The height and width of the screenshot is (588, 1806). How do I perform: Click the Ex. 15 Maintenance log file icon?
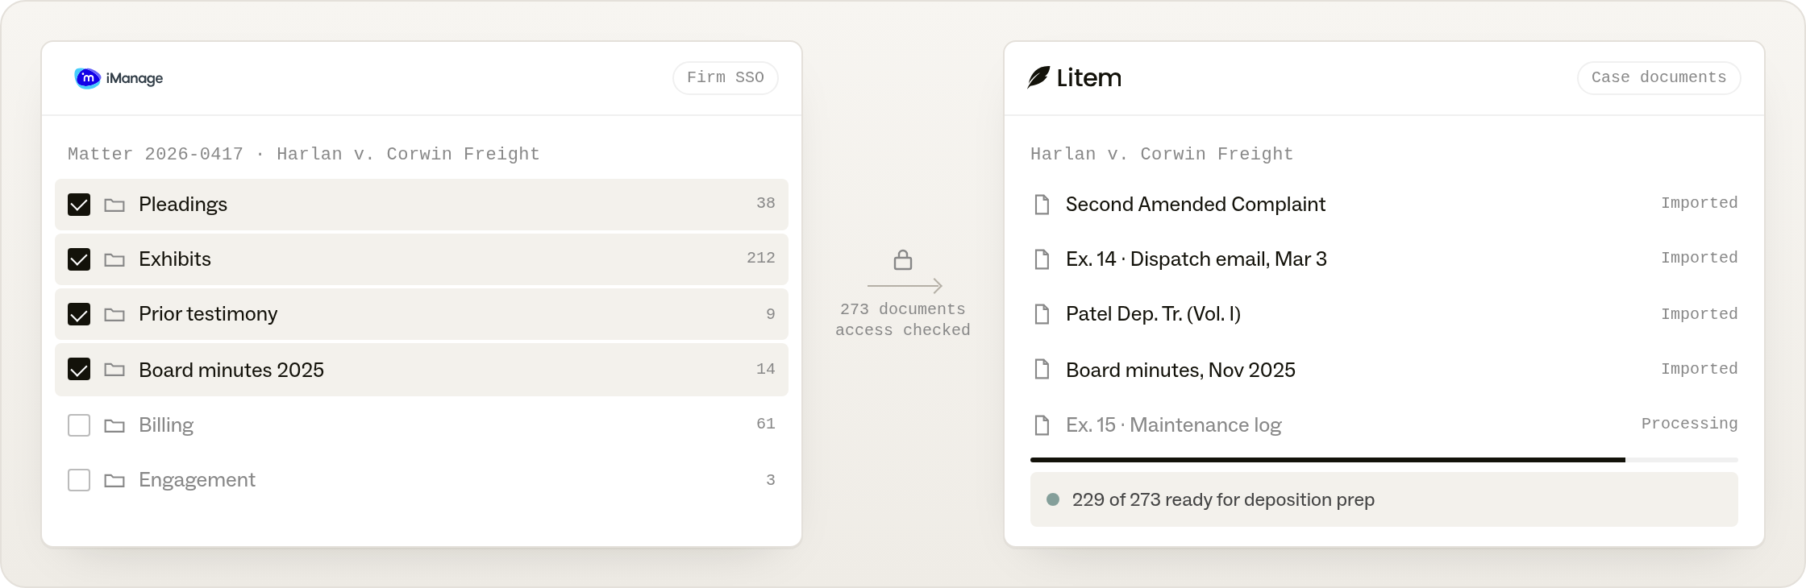tap(1042, 425)
